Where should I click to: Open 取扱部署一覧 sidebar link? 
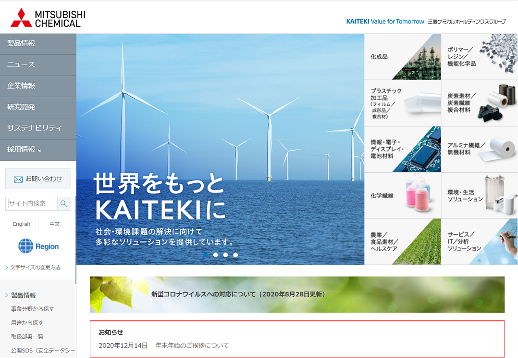[27, 336]
